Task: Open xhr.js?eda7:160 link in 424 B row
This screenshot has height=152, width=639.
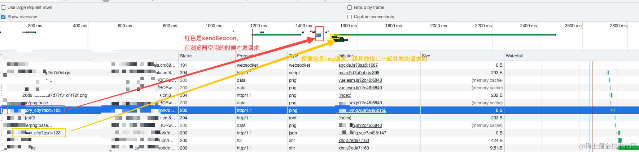Action: tap(354, 141)
